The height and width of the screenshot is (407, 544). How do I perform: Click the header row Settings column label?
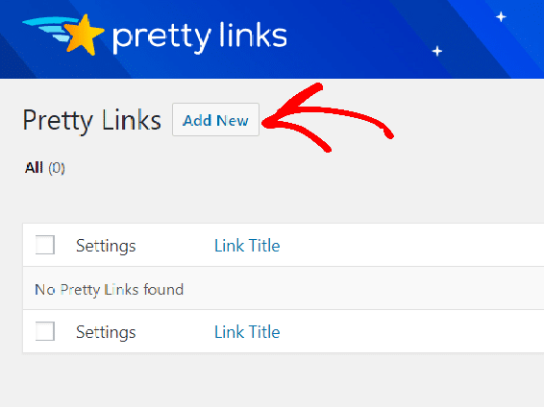[106, 246]
